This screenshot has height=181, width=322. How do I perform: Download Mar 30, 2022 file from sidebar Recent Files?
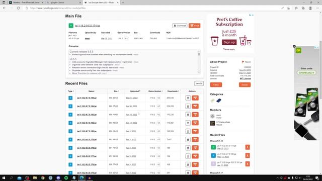pos(248,147)
